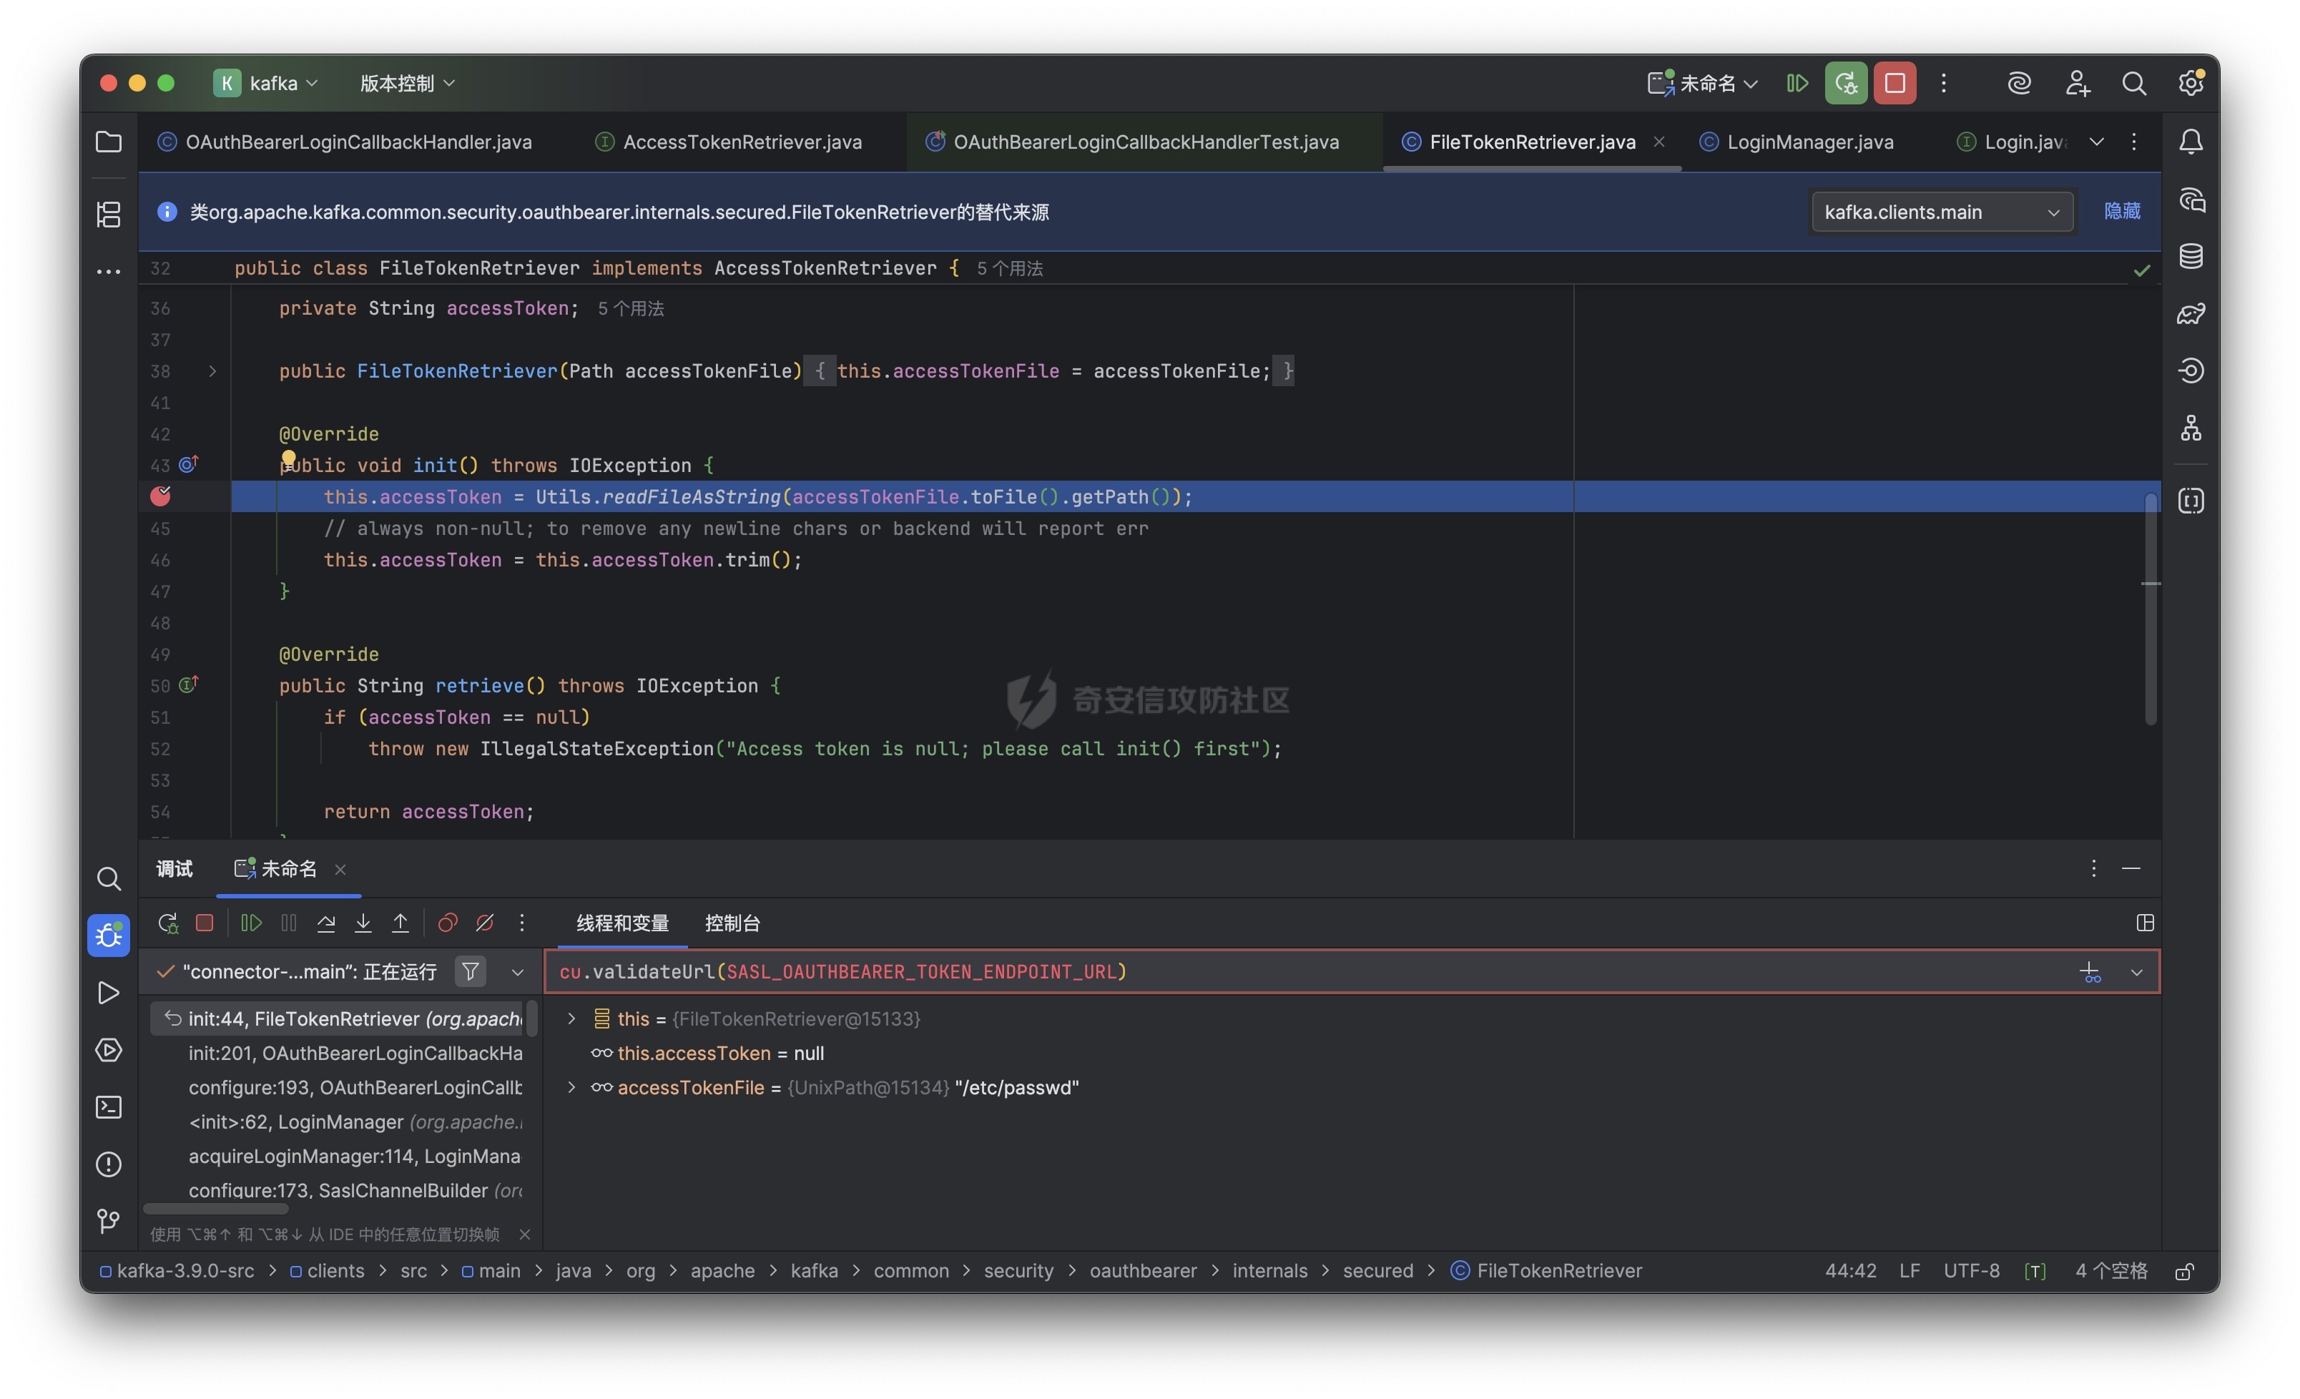2300x1399 pixels.
Task: Open the Project tool window folder icon
Action: [x=108, y=142]
